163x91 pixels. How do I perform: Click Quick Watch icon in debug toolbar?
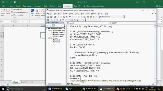click(80, 20)
